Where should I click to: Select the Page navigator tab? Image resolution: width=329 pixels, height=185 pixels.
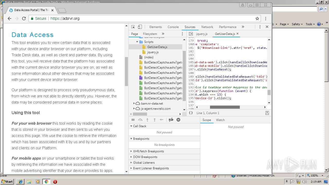click(x=134, y=34)
